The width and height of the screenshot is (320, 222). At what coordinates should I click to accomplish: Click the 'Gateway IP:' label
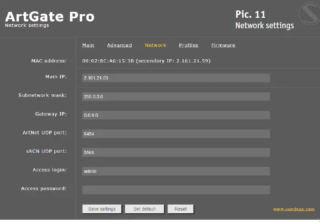(51, 114)
